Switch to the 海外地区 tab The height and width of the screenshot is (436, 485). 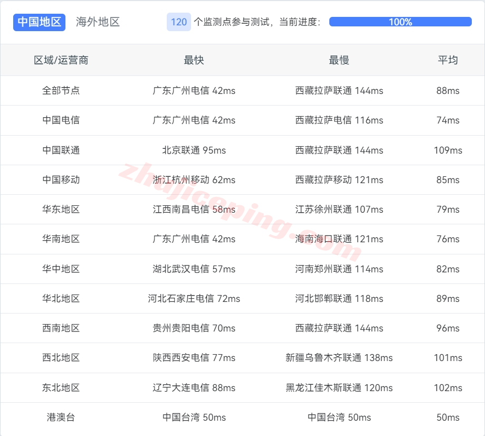[x=98, y=22]
